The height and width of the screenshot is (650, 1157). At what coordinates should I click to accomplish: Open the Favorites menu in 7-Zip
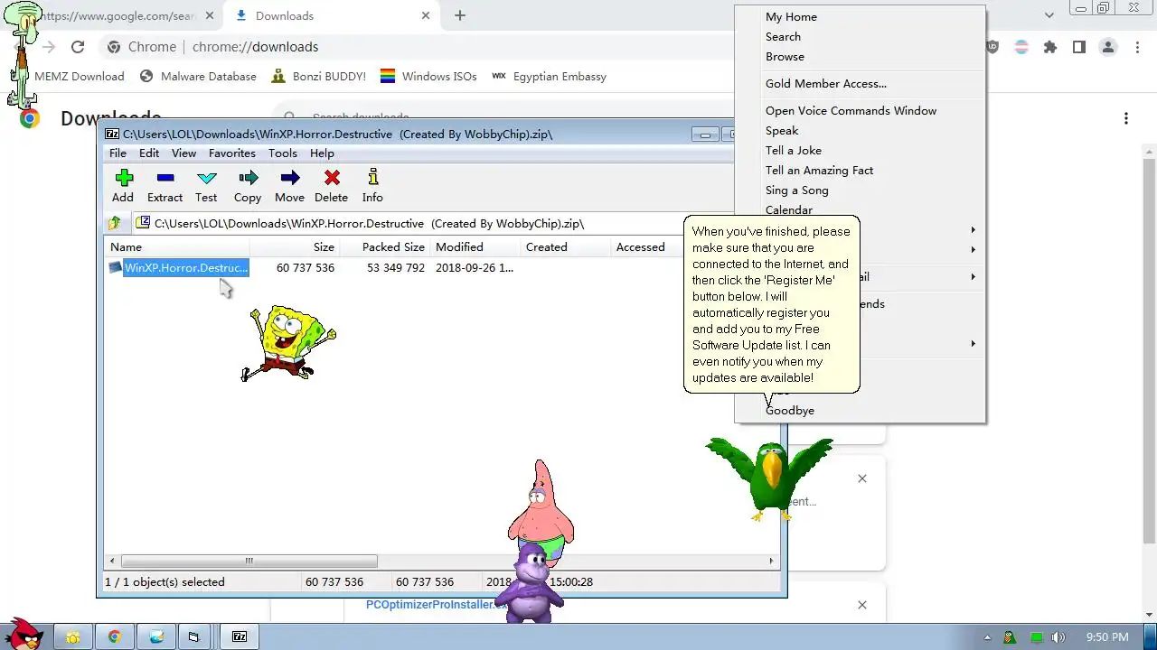[232, 153]
